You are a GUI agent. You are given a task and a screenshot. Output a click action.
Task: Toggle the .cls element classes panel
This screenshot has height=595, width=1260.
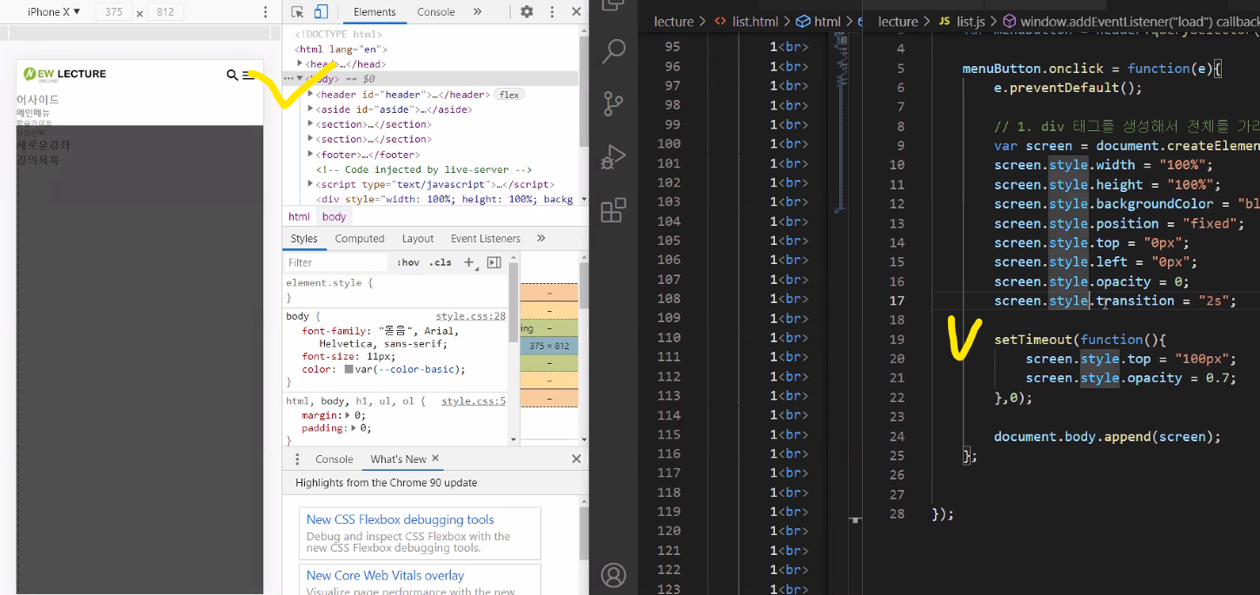click(441, 262)
